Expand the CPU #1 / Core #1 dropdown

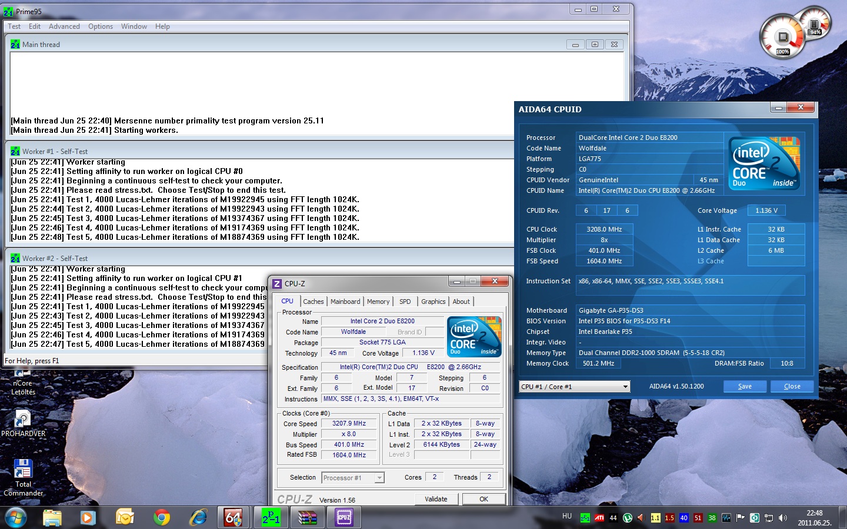click(x=575, y=386)
